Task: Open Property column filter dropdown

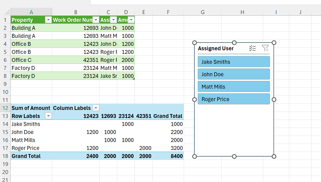Action: coord(48,20)
